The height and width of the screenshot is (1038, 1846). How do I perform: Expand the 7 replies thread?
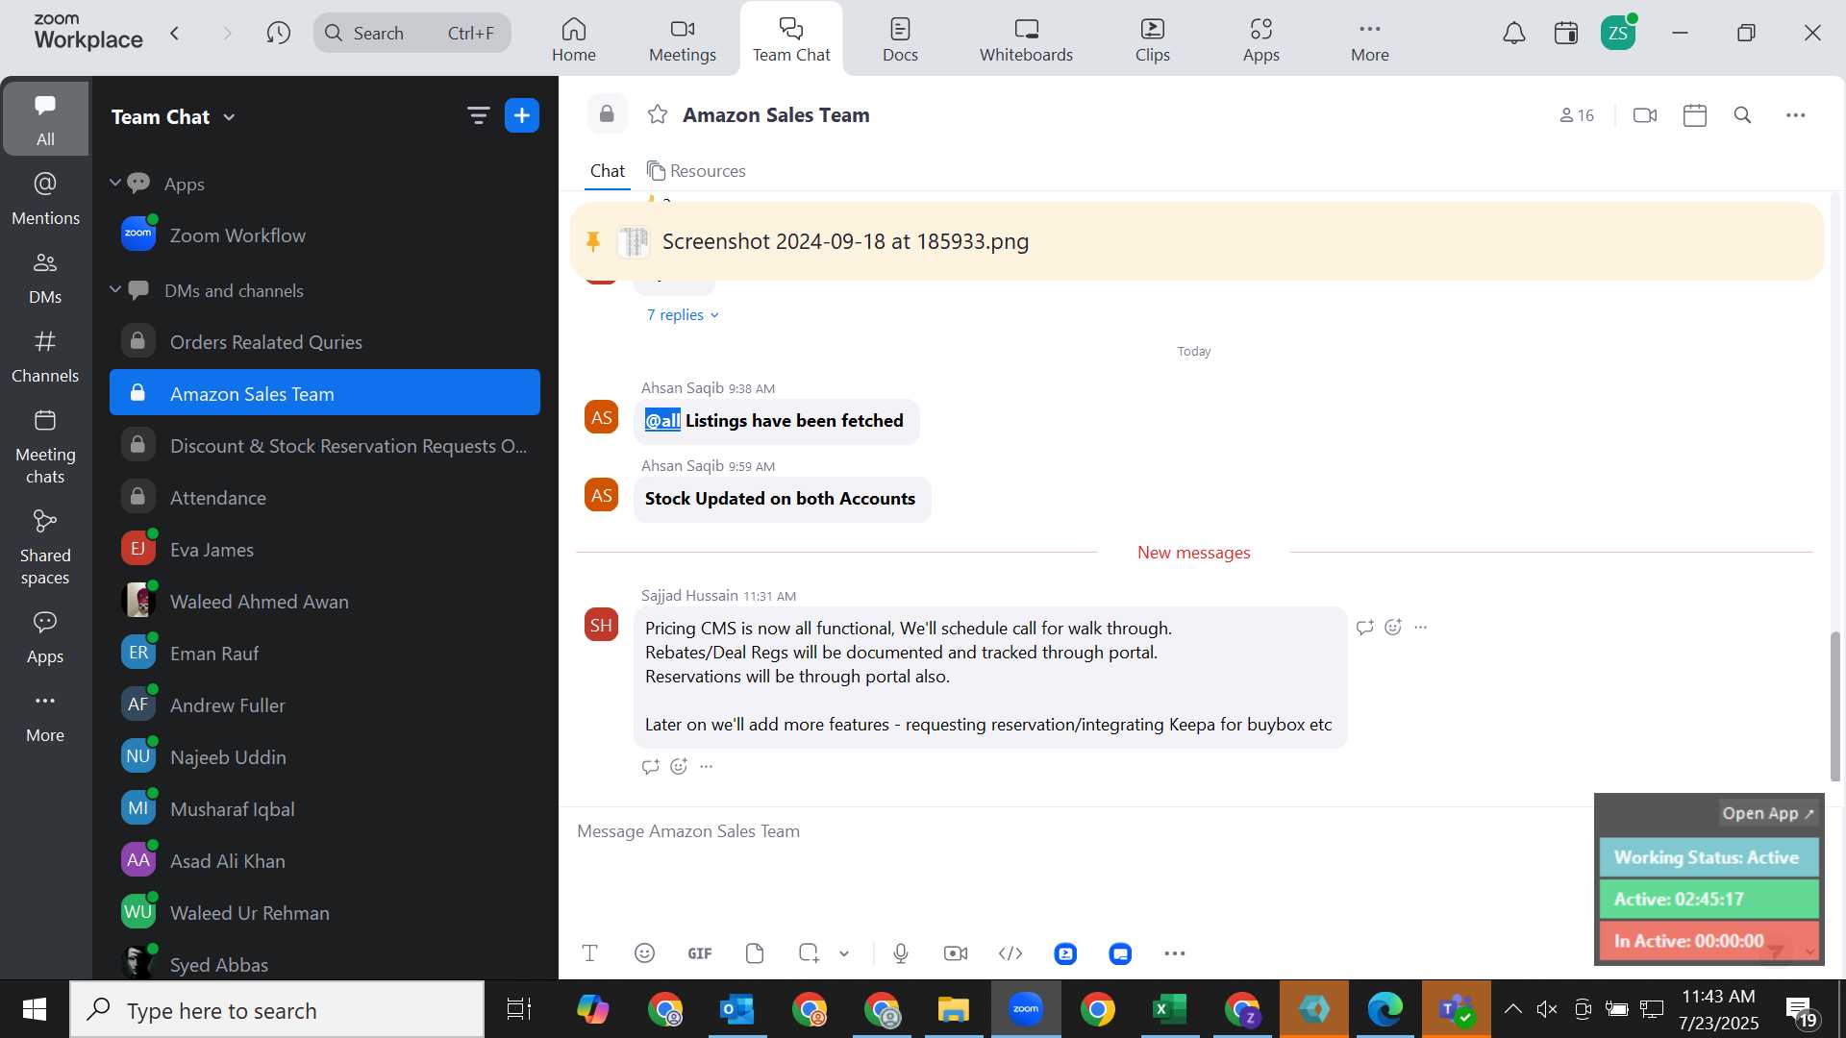[x=683, y=315]
